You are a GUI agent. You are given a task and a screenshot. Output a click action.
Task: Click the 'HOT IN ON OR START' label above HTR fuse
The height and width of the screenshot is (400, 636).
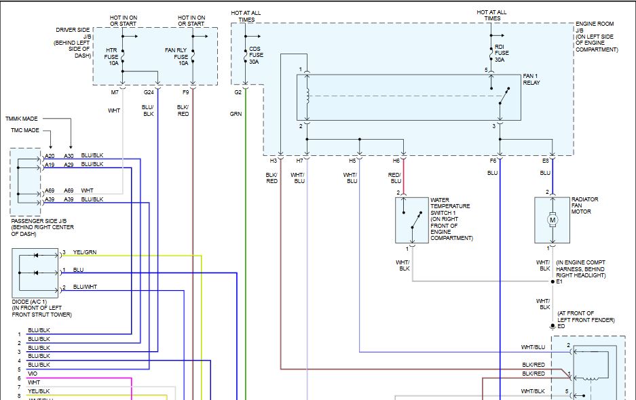[124, 20]
